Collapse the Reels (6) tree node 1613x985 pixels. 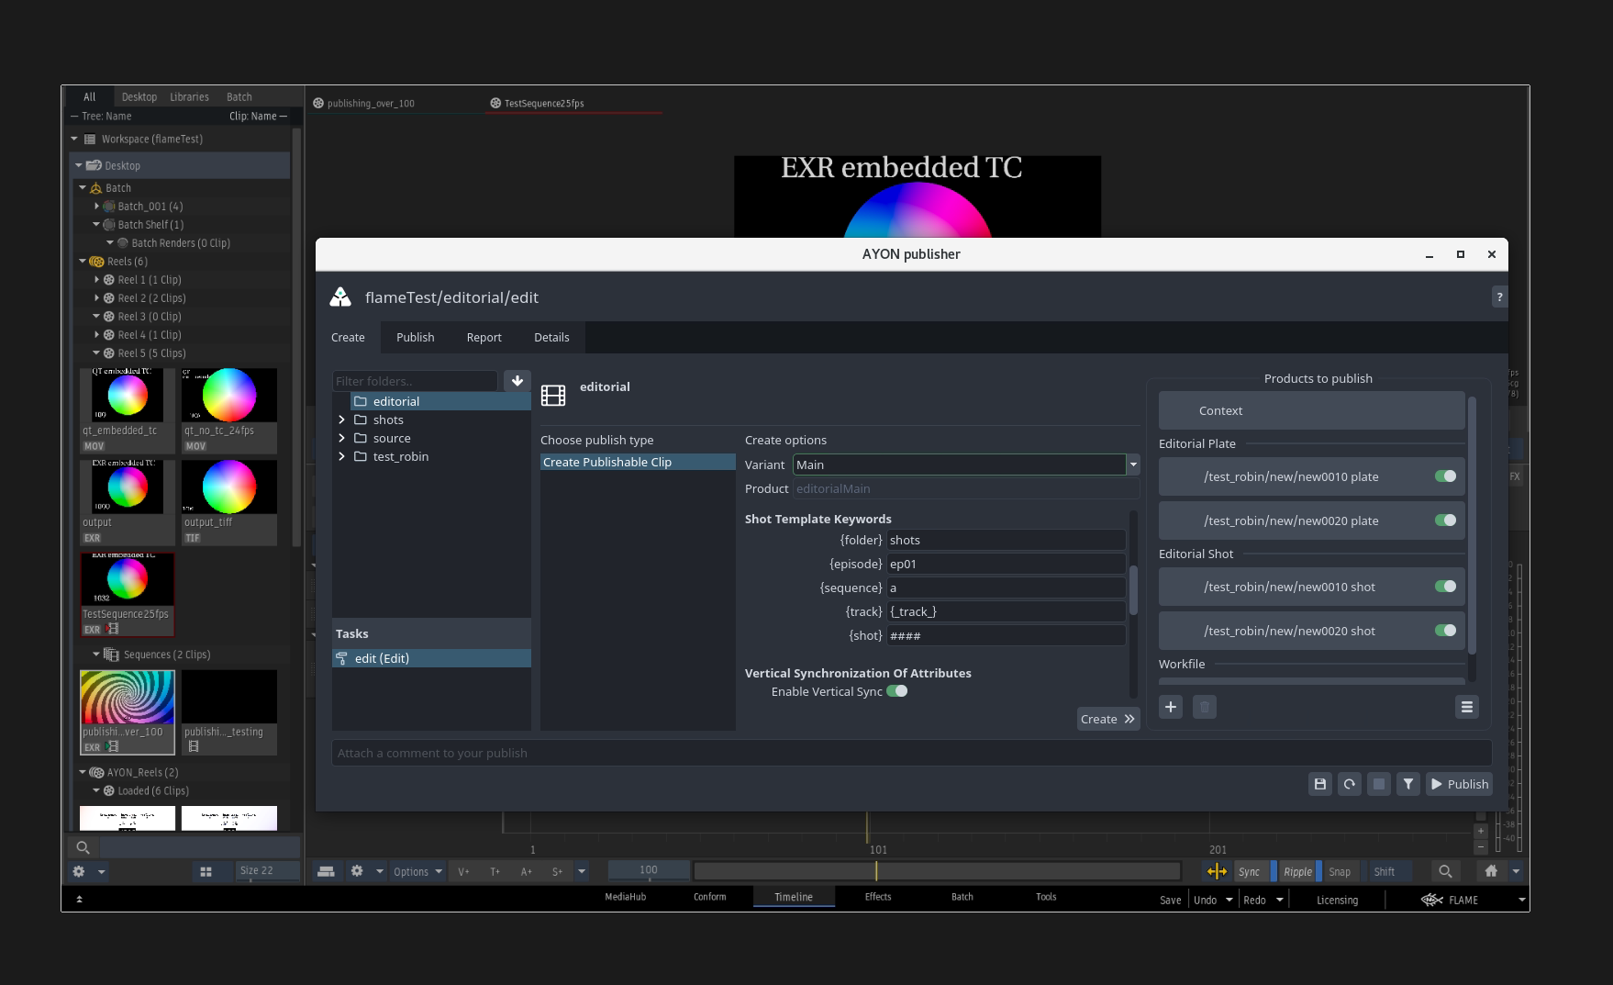click(x=83, y=262)
